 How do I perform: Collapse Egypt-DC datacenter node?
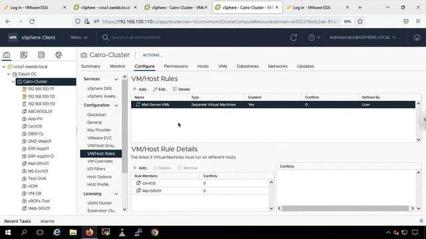9,74
